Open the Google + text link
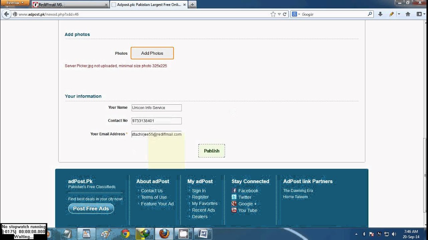Viewport: 428px width, 240px height. pyautogui.click(x=247, y=204)
